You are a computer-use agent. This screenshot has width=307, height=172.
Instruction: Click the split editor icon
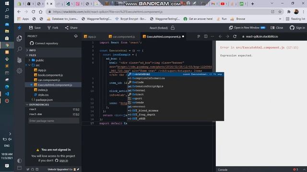coord(206,36)
